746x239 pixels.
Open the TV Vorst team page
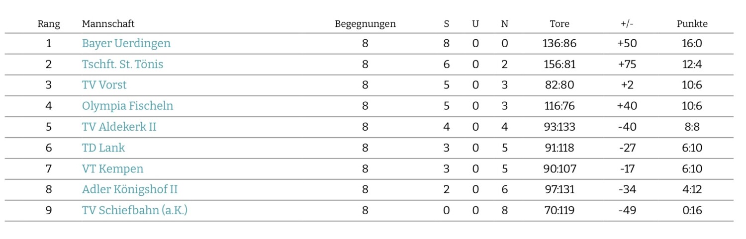click(104, 85)
